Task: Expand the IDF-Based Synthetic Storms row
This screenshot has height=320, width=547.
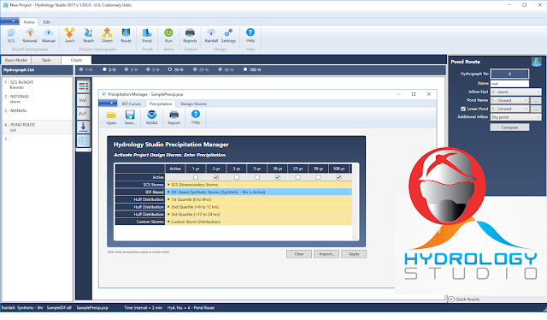Action: click(x=168, y=192)
